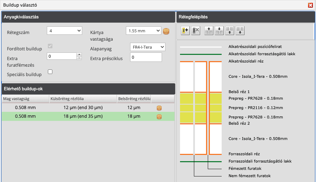Close the Buildup választó dialog
Viewport: 316px width, 182px height.
pos(310,5)
